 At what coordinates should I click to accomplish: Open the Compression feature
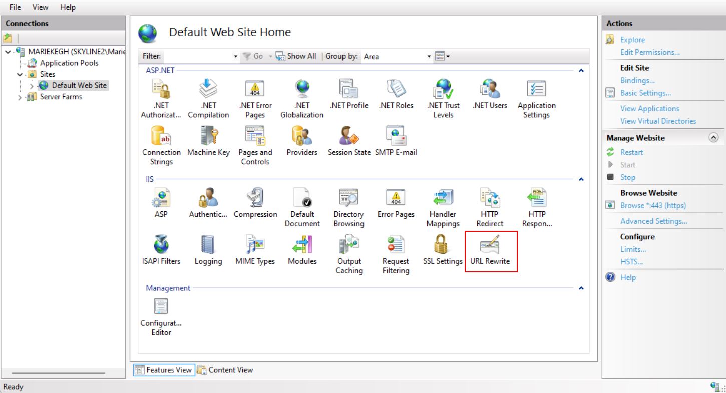(x=255, y=204)
